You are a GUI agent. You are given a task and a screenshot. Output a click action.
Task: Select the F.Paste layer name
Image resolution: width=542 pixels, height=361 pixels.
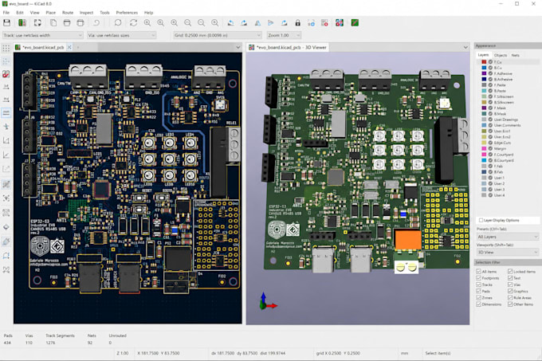[500, 85]
